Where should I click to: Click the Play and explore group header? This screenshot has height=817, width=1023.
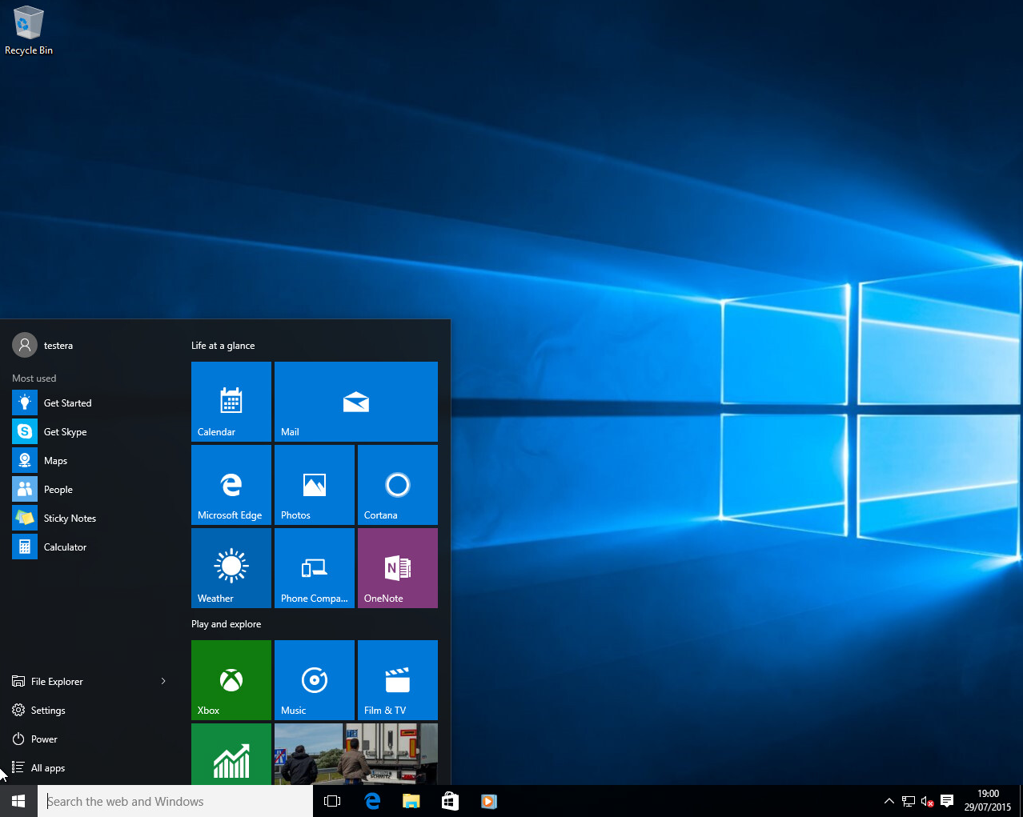coord(226,624)
